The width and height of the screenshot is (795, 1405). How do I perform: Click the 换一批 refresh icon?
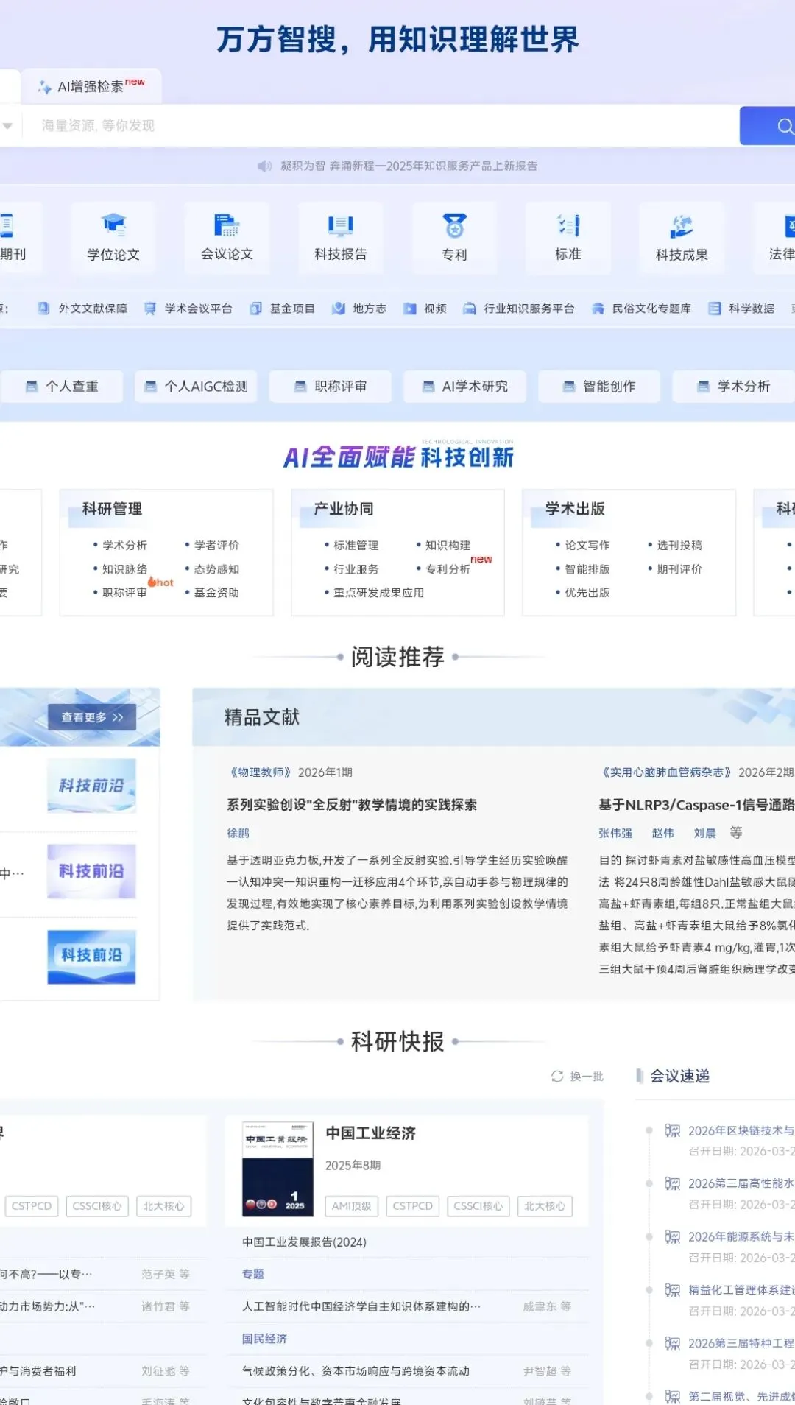tap(557, 1077)
